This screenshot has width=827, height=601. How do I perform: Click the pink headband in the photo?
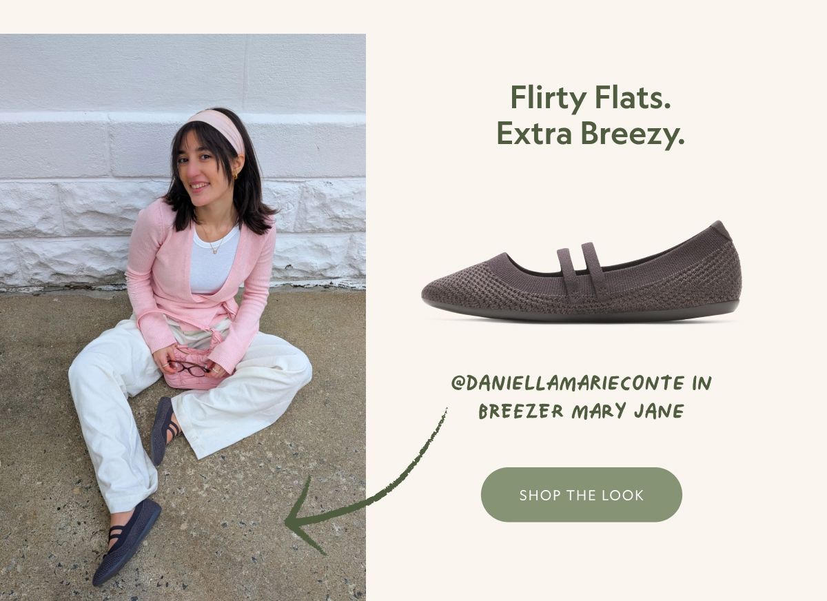point(219,126)
